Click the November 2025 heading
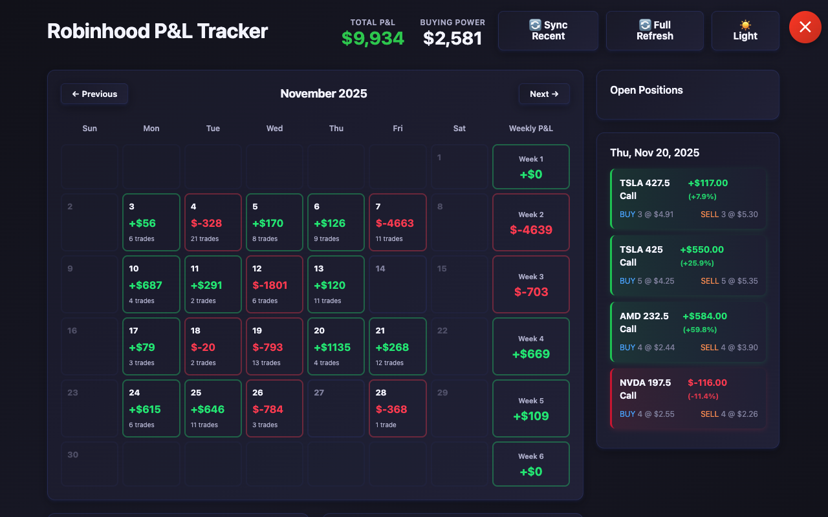The image size is (828, 517). [323, 94]
